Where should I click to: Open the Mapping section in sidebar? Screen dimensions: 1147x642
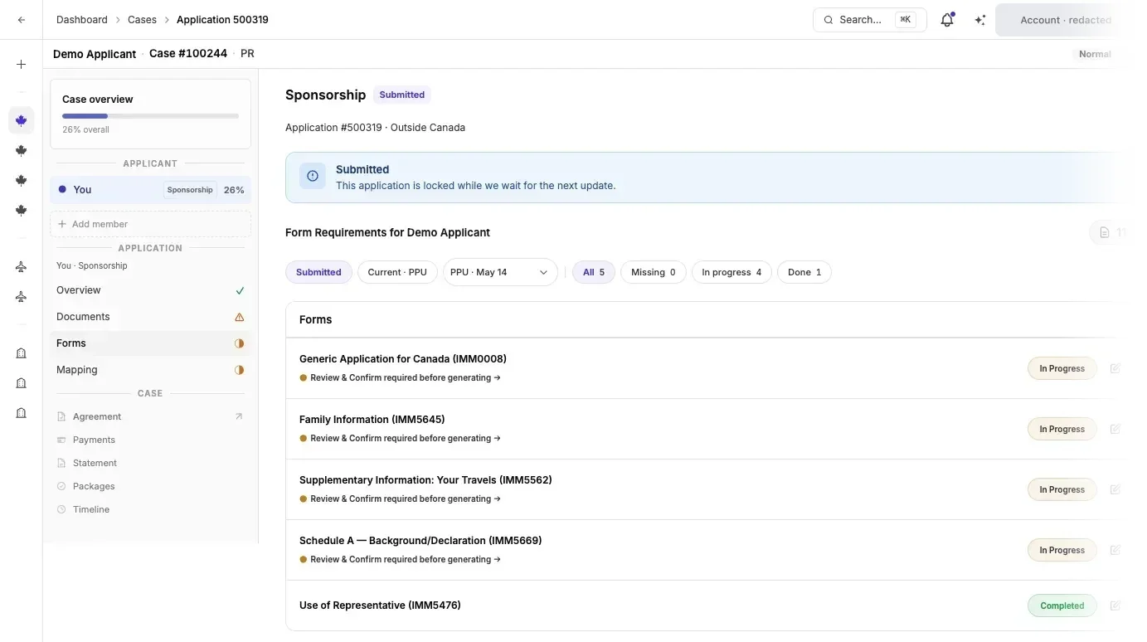click(x=150, y=370)
